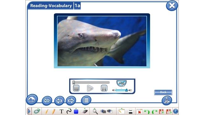Select the thin pencil tool
The height and width of the screenshot is (115, 204).
[47, 111]
